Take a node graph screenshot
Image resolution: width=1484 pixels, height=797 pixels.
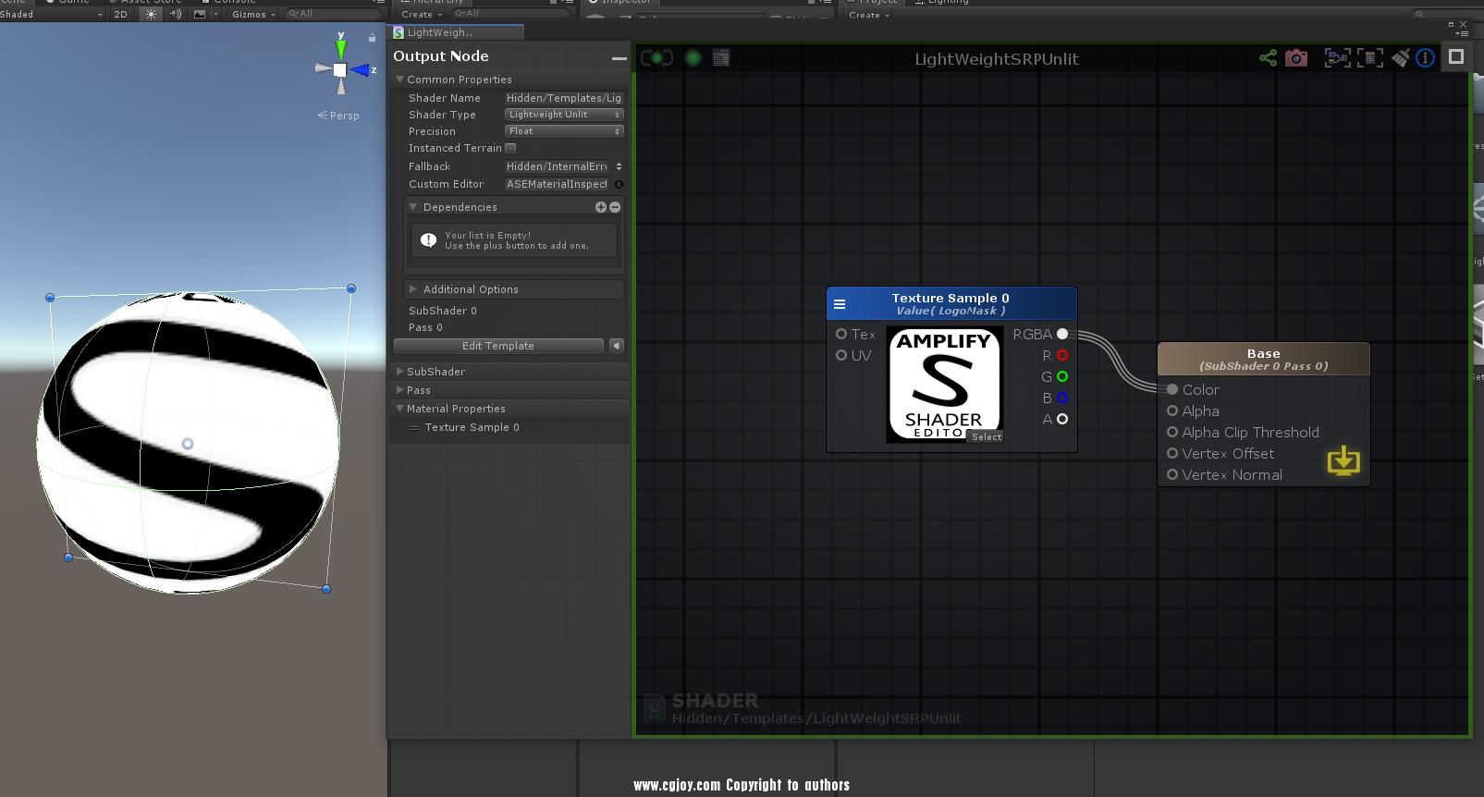pyautogui.click(x=1296, y=58)
